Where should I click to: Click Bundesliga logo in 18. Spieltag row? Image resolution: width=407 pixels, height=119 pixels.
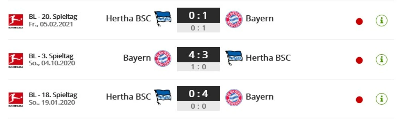[16, 99]
